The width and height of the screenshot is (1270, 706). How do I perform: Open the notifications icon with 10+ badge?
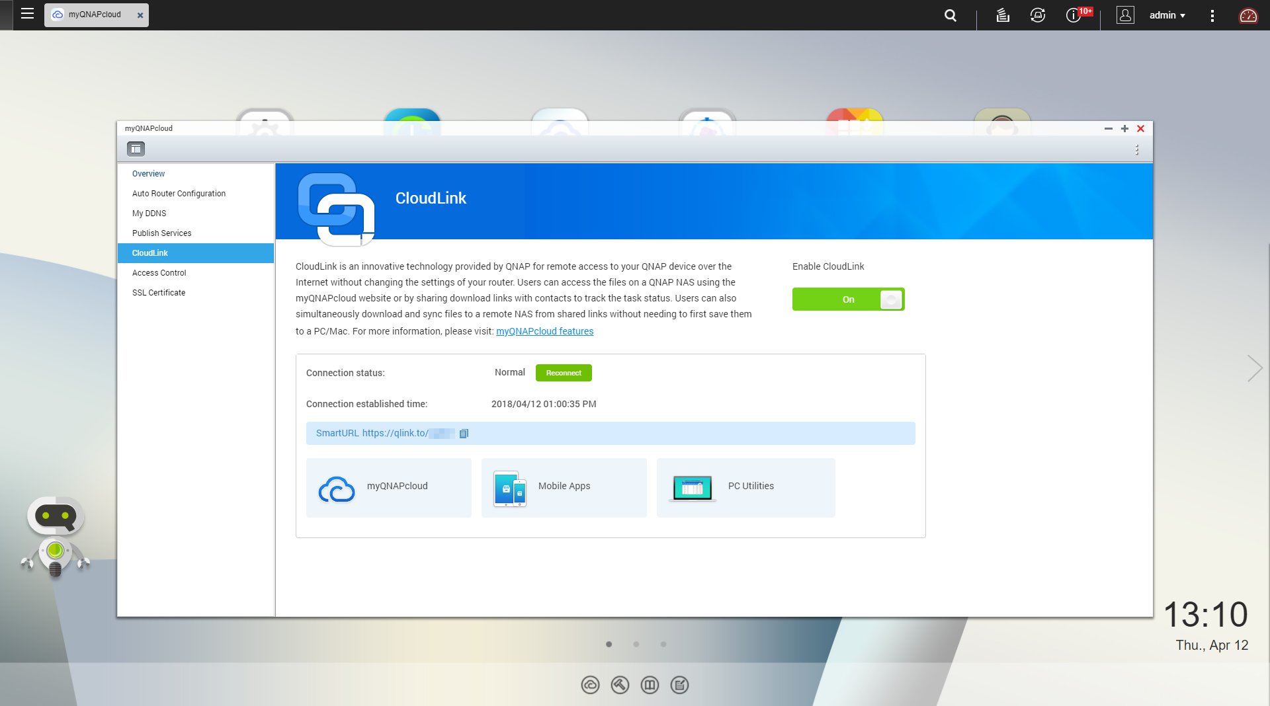coord(1074,15)
